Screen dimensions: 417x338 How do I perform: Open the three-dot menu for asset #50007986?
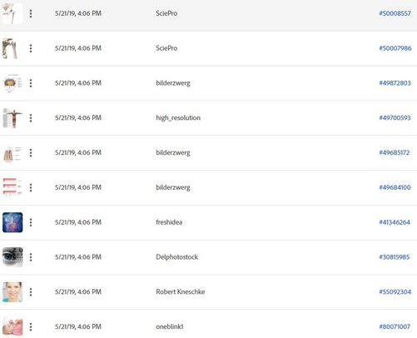click(31, 48)
